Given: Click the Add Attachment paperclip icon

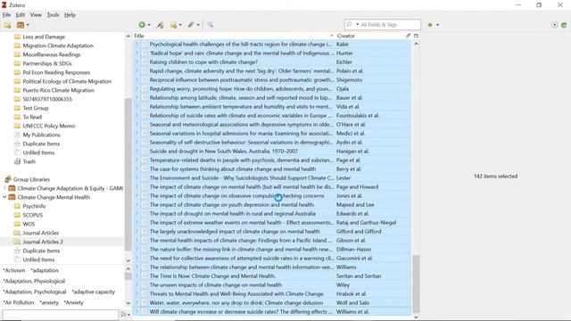Looking at the screenshot, I should [190, 25].
